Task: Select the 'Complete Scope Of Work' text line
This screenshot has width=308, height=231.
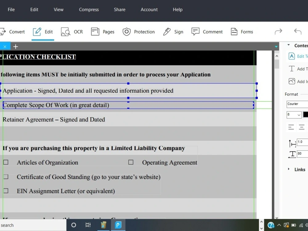Action: pyautogui.click(x=56, y=105)
